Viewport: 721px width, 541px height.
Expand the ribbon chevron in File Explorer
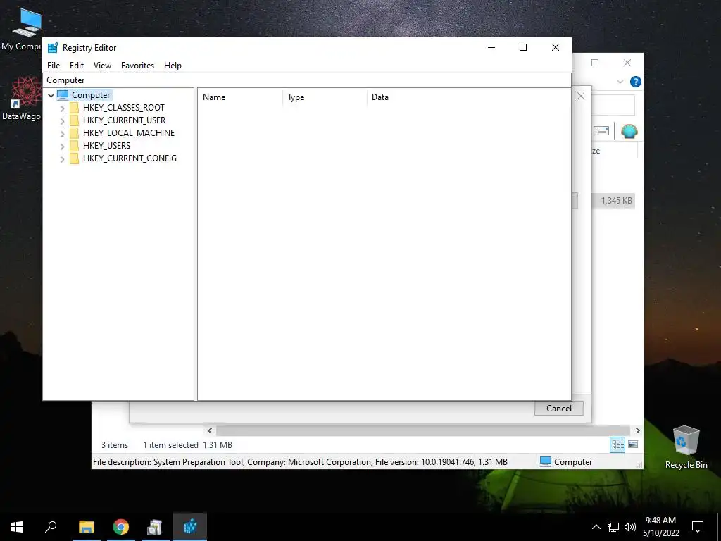tap(620, 82)
